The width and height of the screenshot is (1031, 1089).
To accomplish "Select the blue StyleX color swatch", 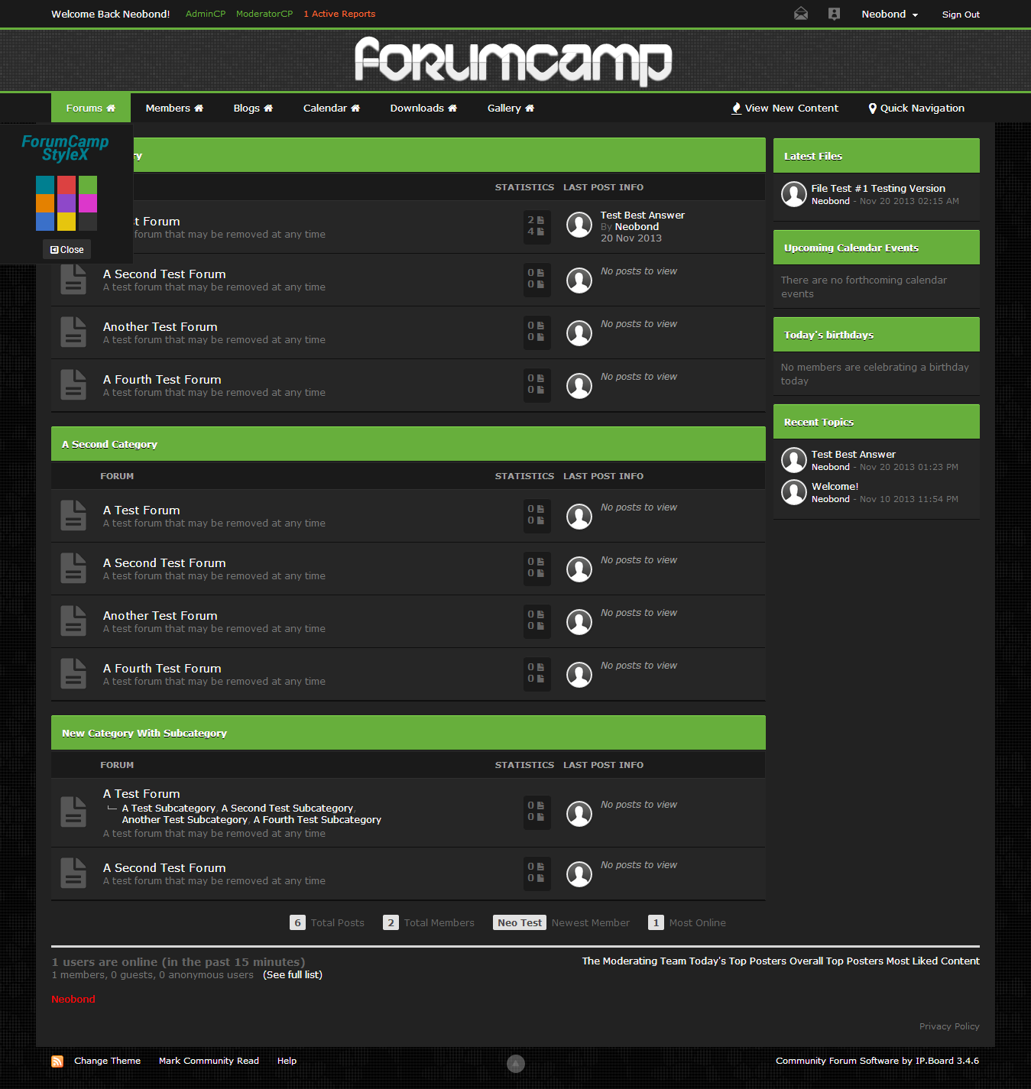I will (x=45, y=222).
